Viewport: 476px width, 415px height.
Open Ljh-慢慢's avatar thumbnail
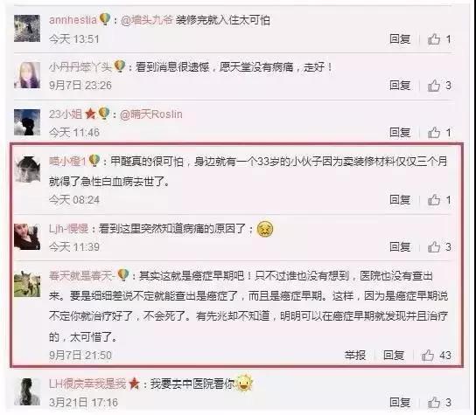[x=27, y=237]
